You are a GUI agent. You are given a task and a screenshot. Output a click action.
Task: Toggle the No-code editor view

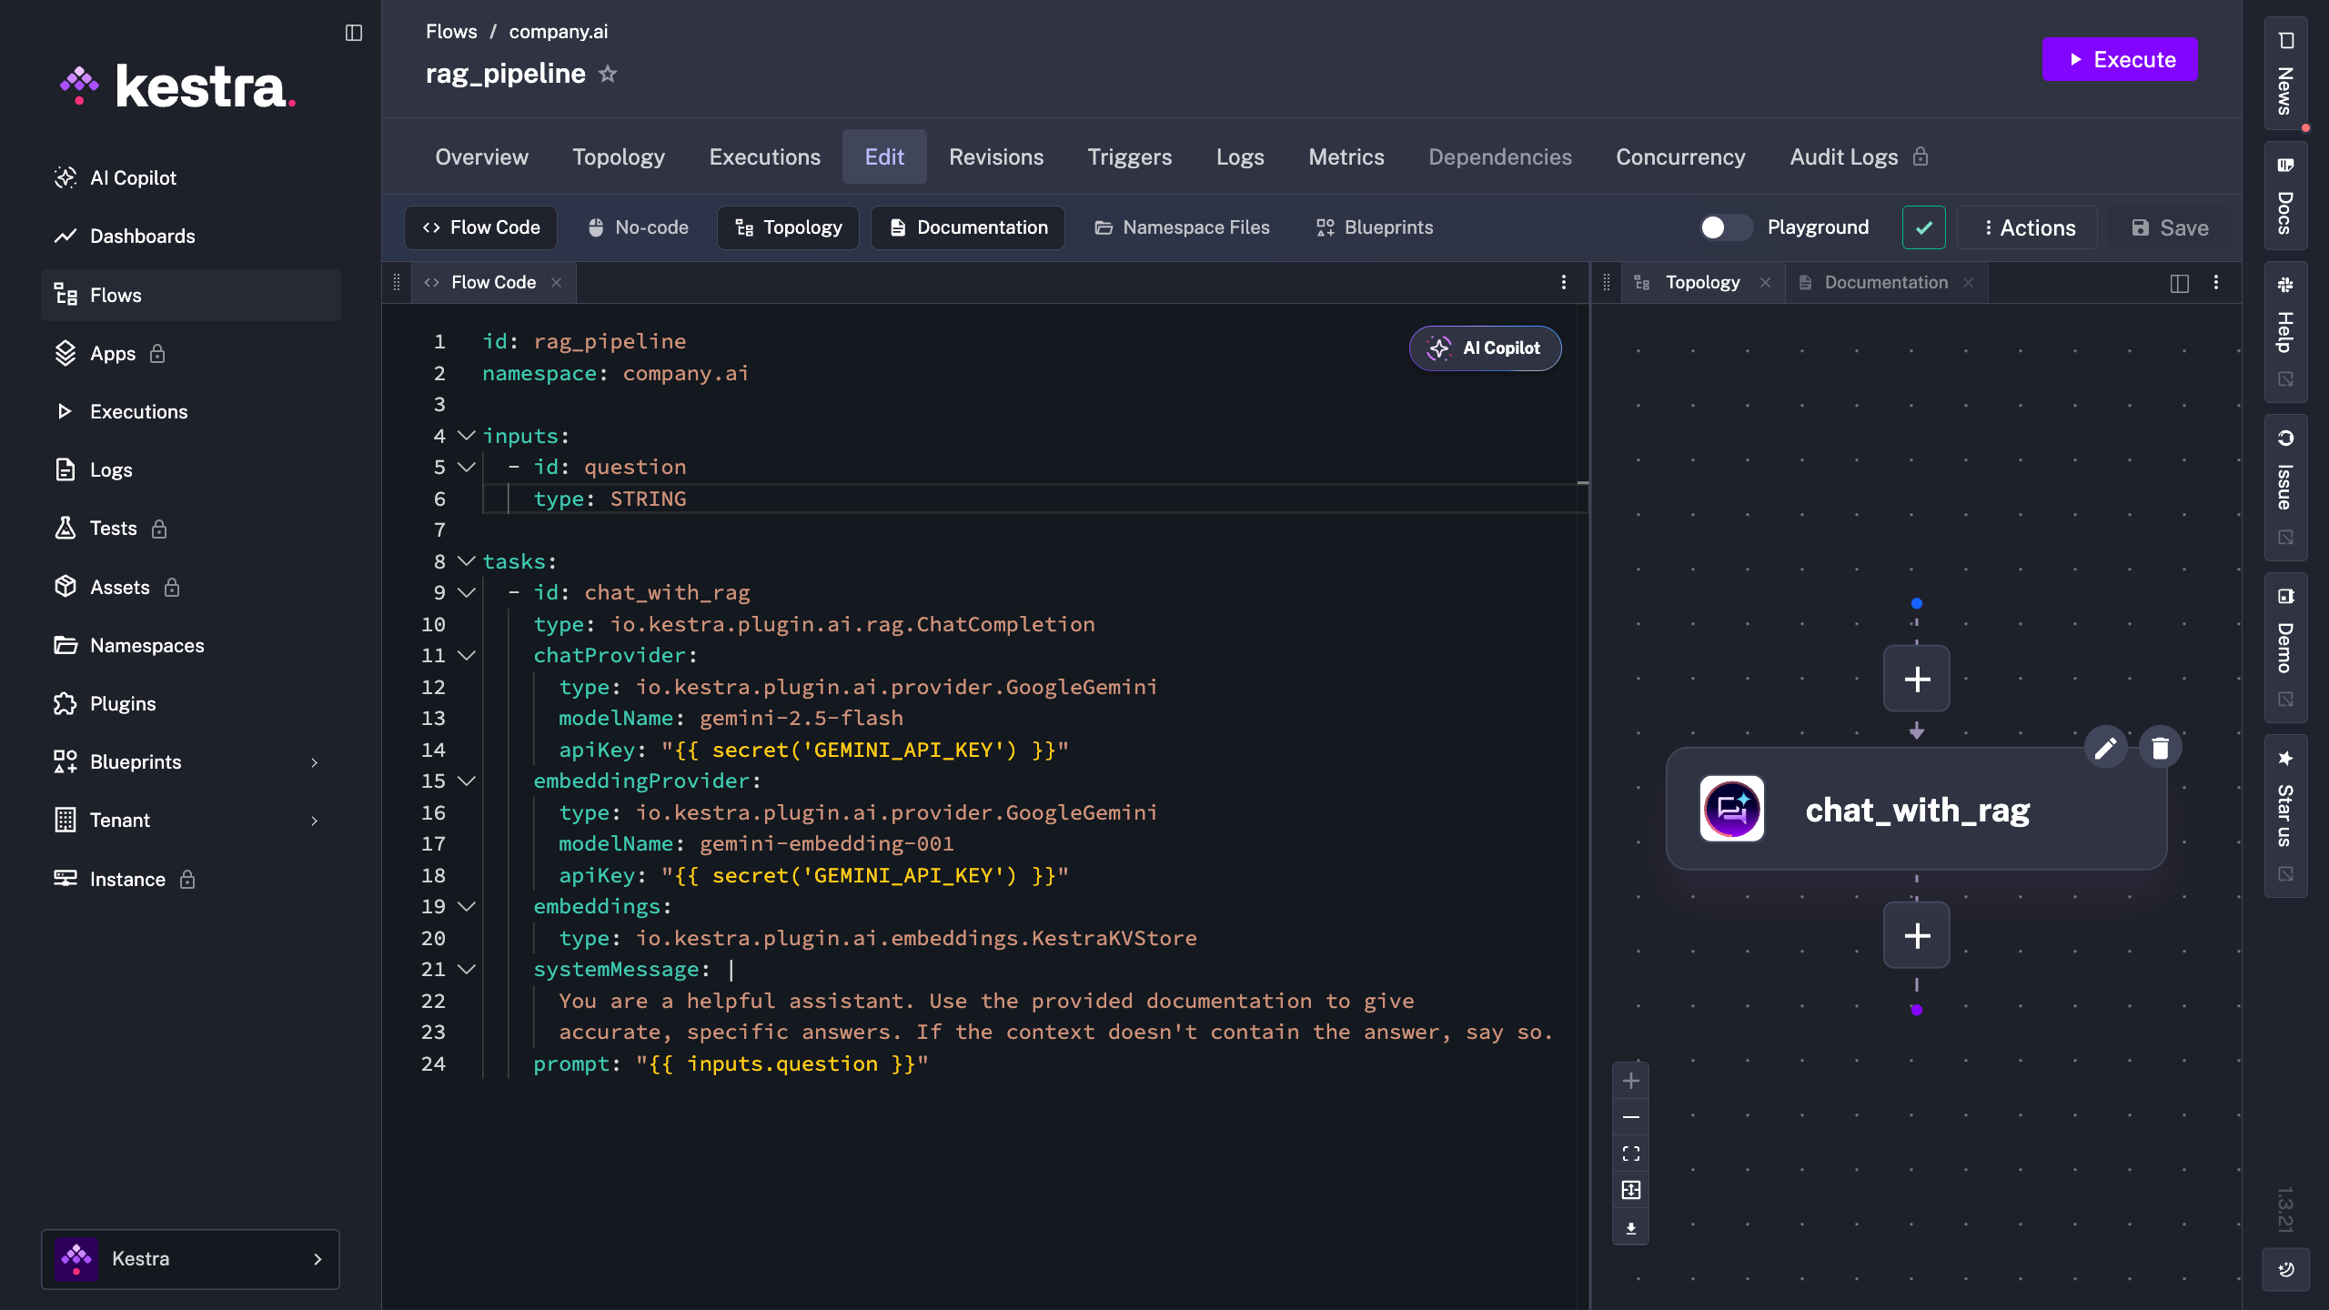pyautogui.click(x=638, y=227)
